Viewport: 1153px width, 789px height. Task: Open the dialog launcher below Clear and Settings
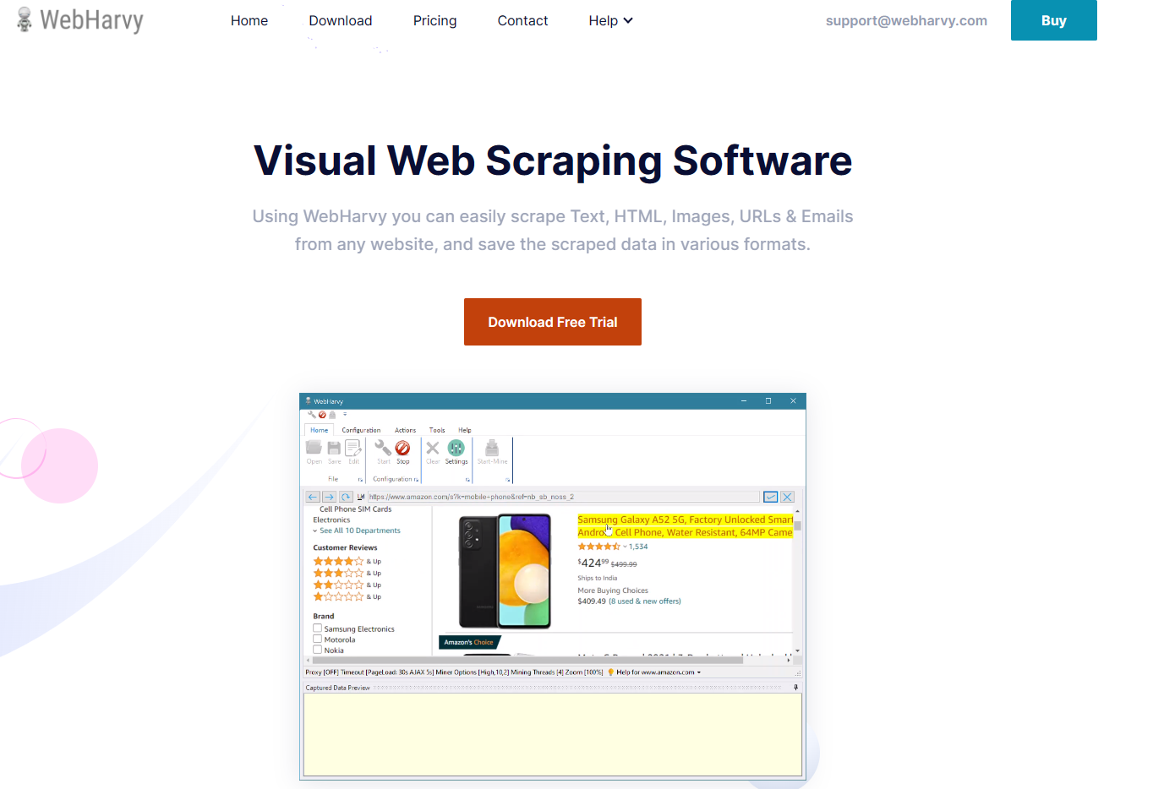point(467,480)
